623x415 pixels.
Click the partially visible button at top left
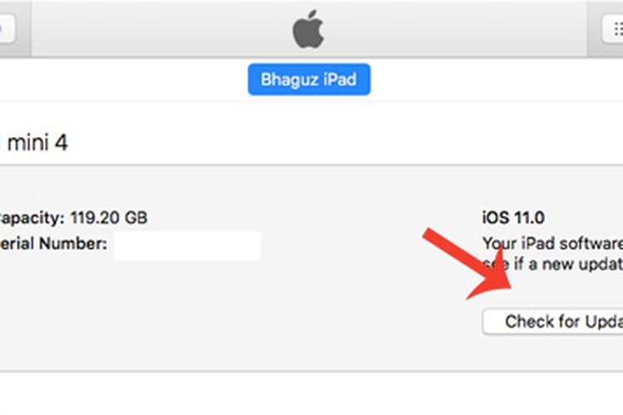point(7,28)
